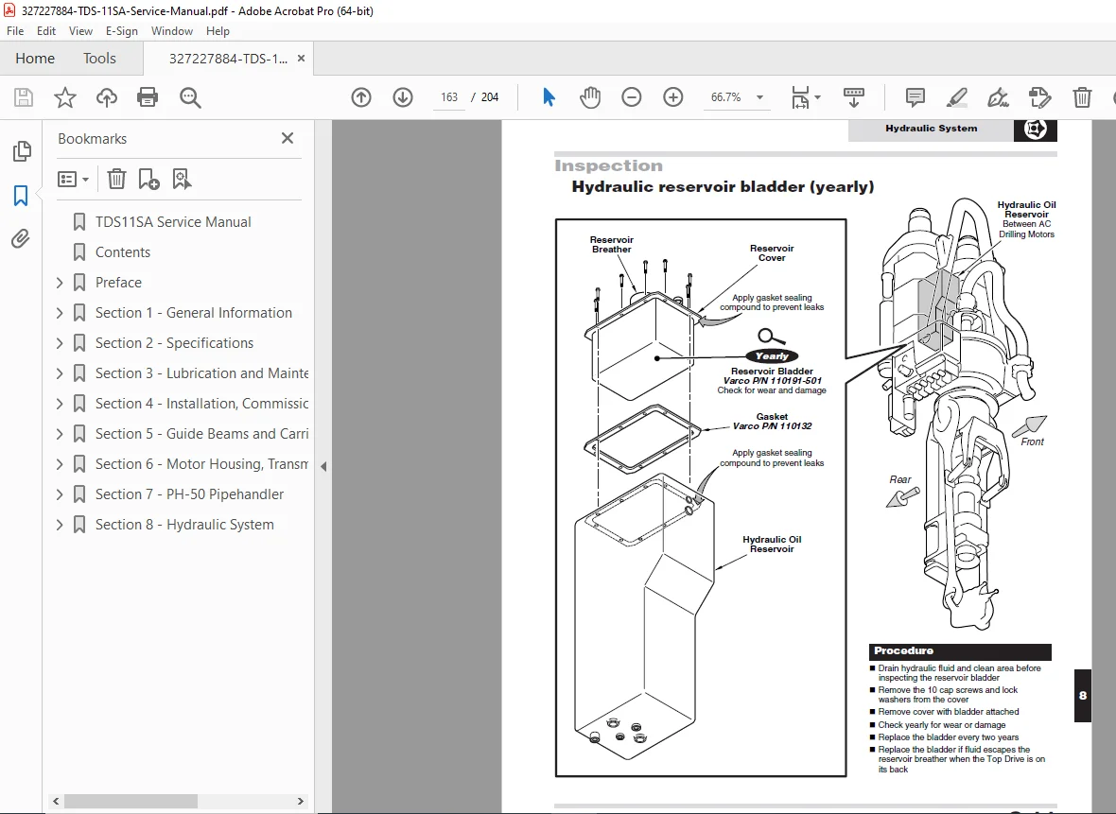Select Section 8 - Hydraulic System bookmark text
Image resolution: width=1116 pixels, height=814 pixels.
click(x=184, y=525)
